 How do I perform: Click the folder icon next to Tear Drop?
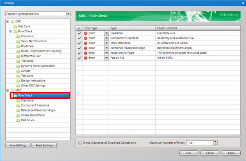[18, 61]
